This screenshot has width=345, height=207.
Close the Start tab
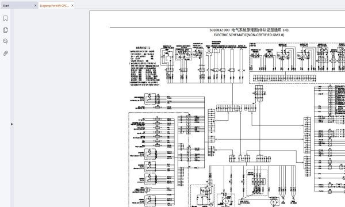click(35, 6)
